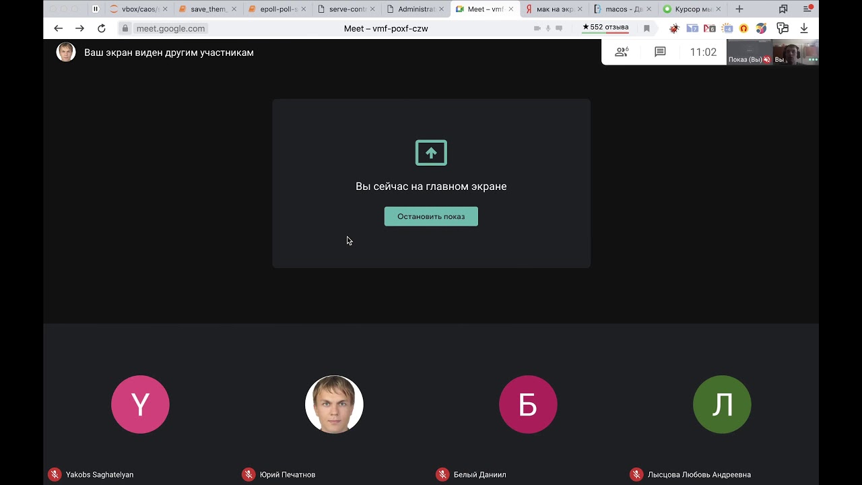This screenshot has height=485, width=862.
Task: Click the name label Yakobs Saghatelyan
Action: pyautogui.click(x=100, y=474)
